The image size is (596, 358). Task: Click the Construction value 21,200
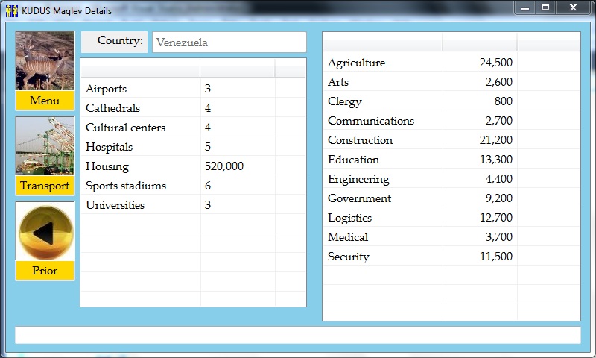[x=493, y=140]
